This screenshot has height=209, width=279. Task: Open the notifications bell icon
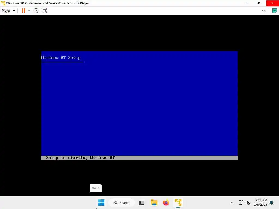point(272,202)
